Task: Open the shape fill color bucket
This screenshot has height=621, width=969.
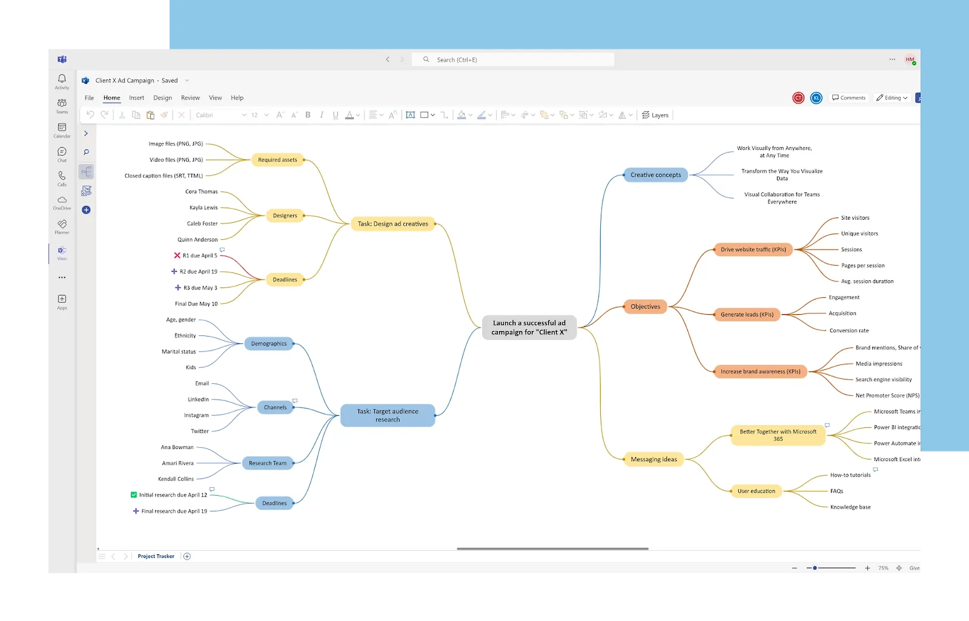Action: (x=462, y=115)
